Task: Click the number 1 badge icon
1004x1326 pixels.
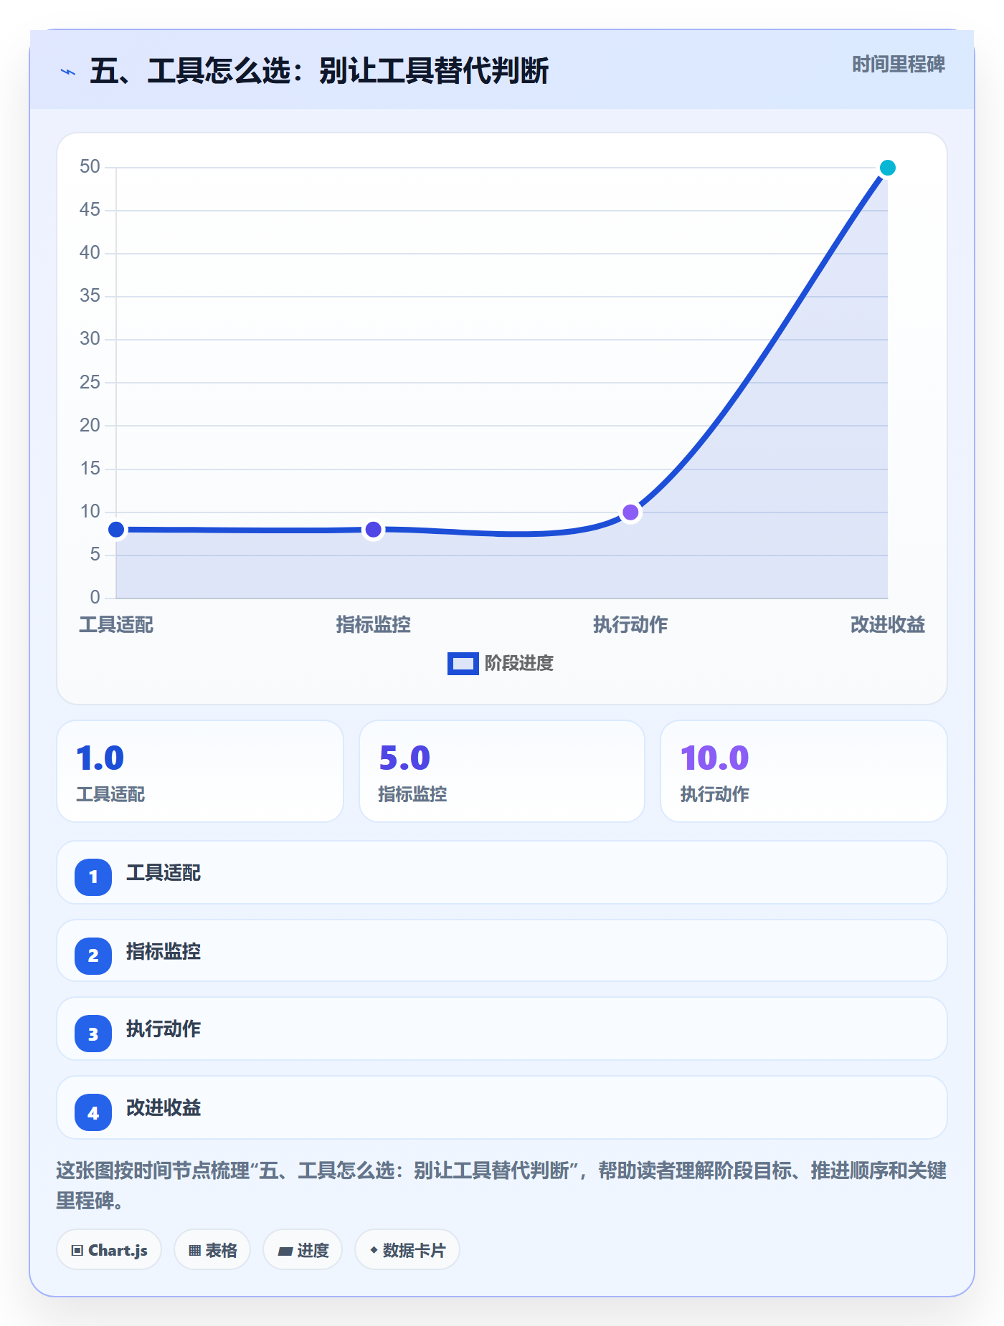Action: pos(93,877)
